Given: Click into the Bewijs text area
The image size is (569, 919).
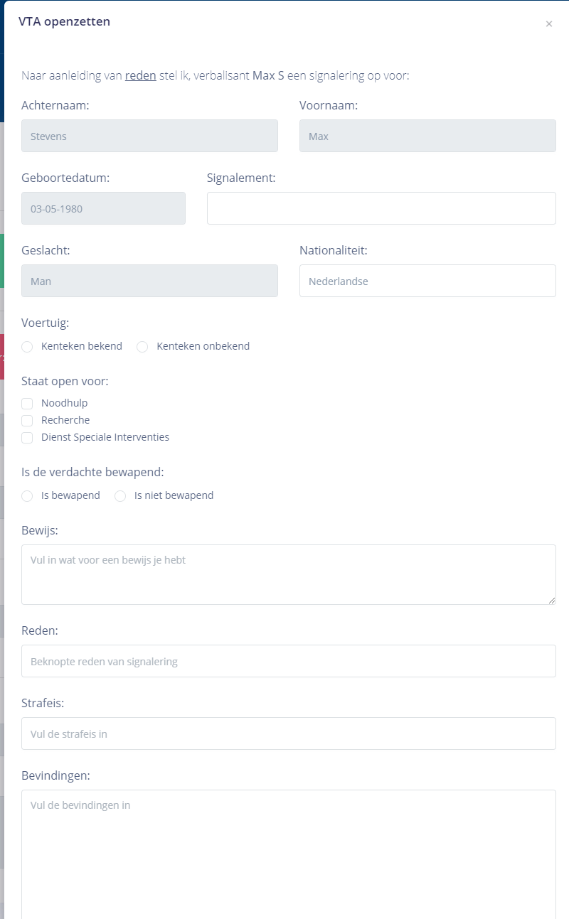Looking at the screenshot, I should click(289, 574).
